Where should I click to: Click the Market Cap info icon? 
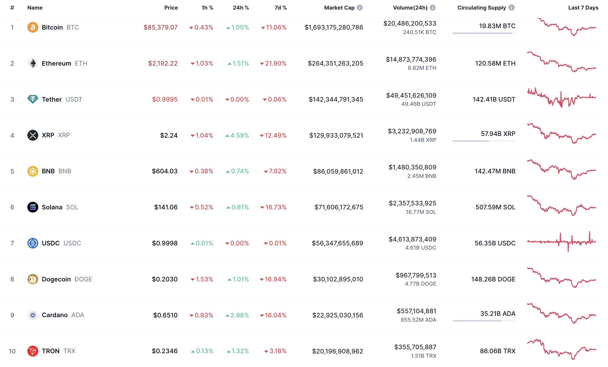(360, 8)
